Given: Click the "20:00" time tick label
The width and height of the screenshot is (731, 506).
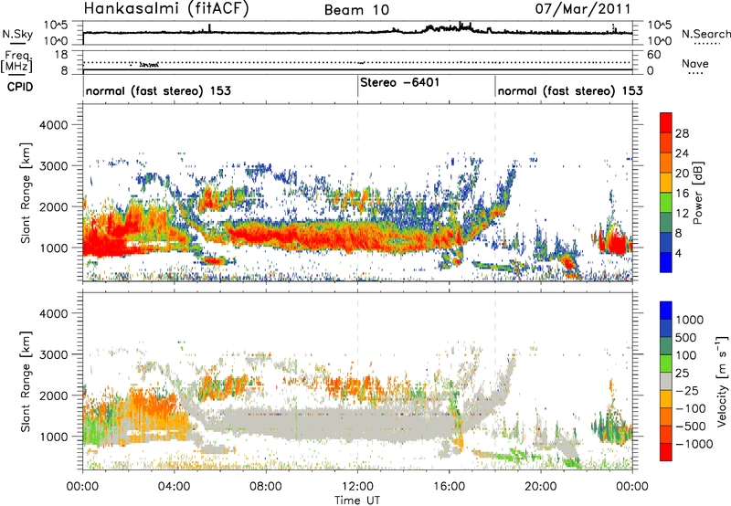Looking at the screenshot, I should click(x=541, y=487).
